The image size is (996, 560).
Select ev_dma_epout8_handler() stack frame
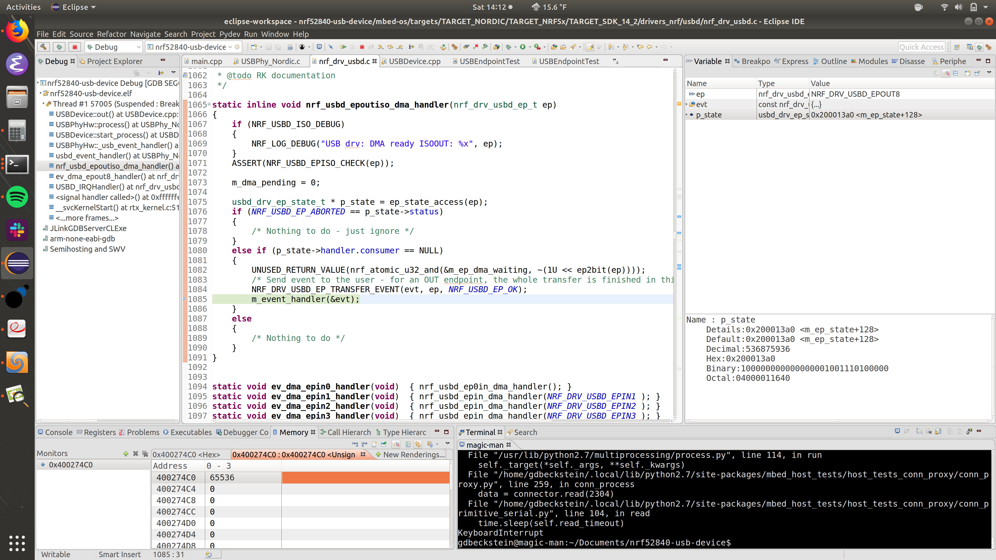(116, 176)
